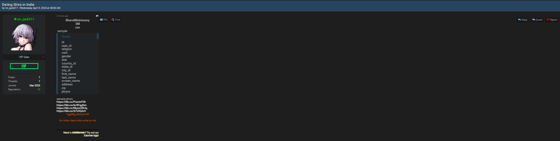The image size is (560, 141).
Task: Click the red offline status dot
Action: click(x=43, y=57)
